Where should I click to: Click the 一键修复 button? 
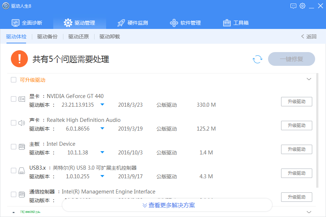tap(291, 59)
